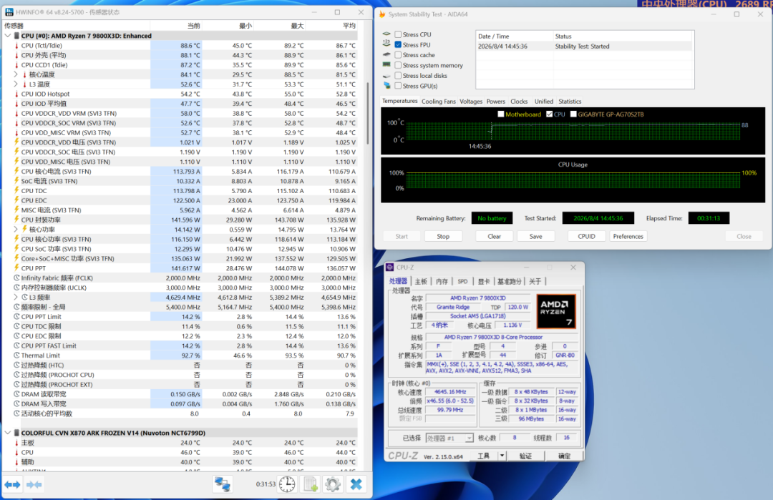Screen dimensions: 773x500
Task: Open the 内存 tab in CPU-Z
Action: click(442, 281)
